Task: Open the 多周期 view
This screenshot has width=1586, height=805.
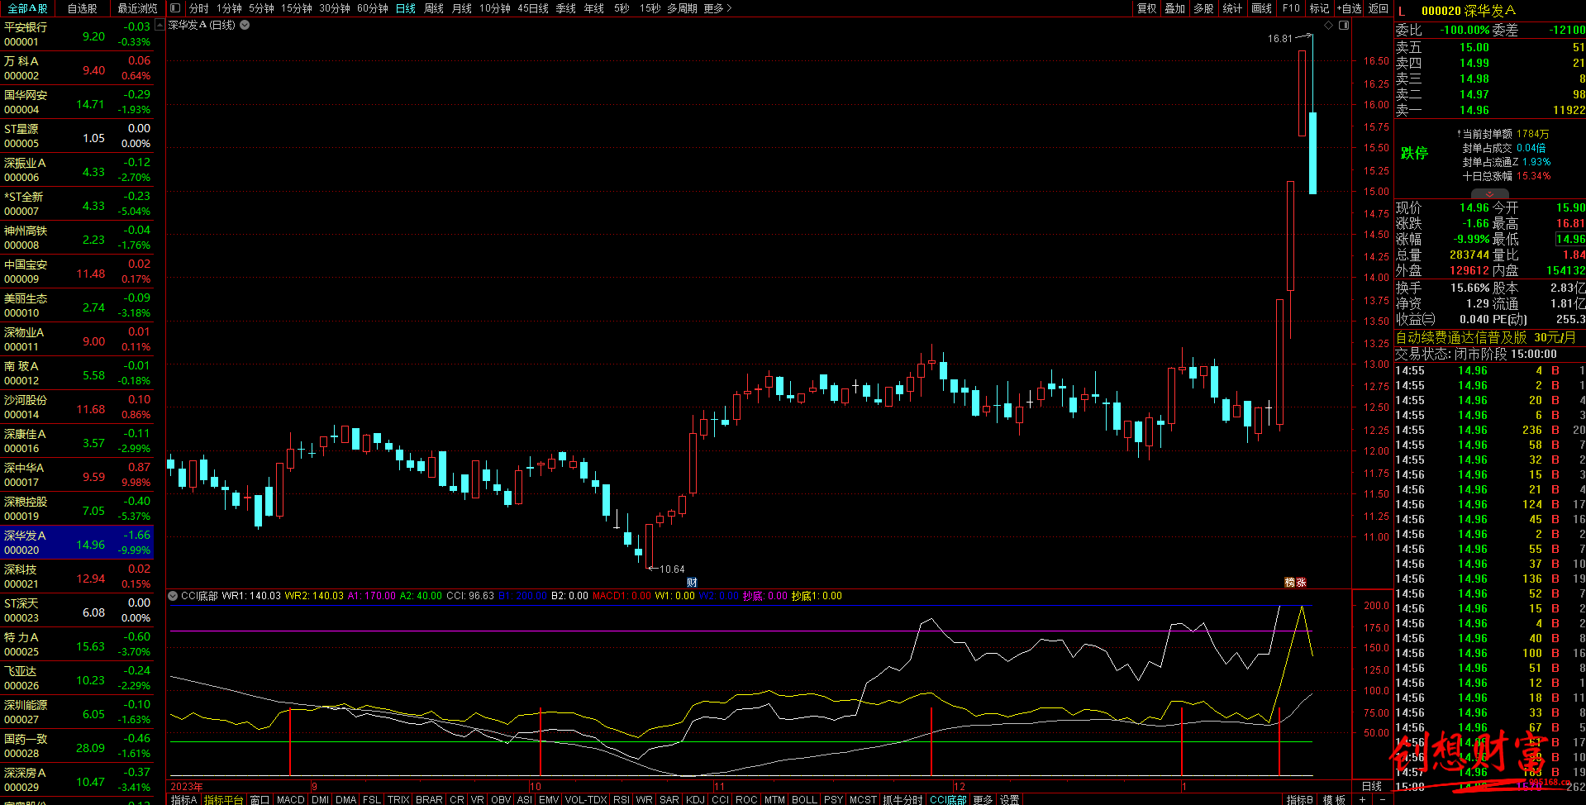Action: point(682,8)
